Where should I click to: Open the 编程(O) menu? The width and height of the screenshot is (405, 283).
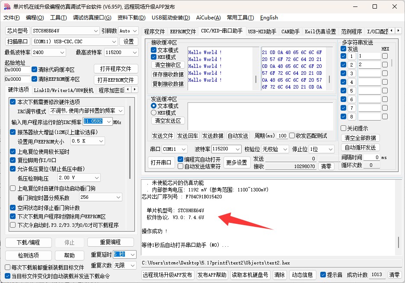pyautogui.click(x=35, y=18)
